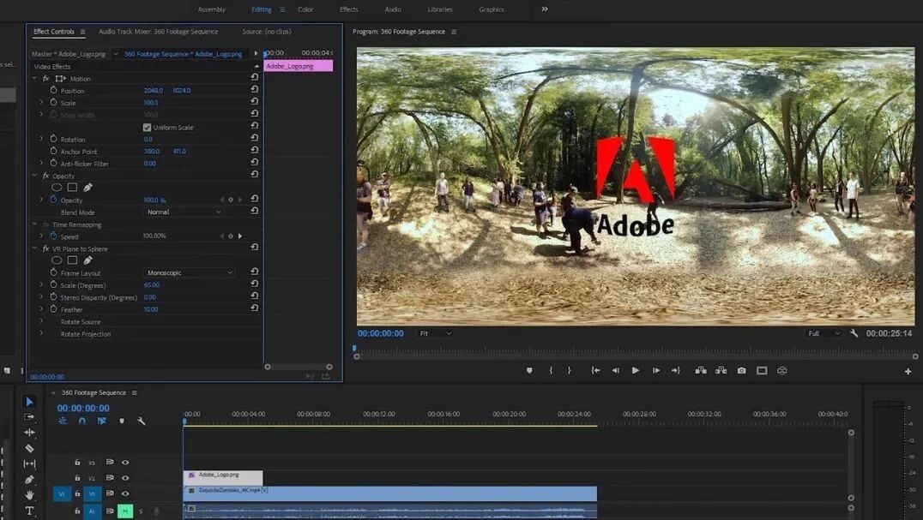Mark In point in Program monitor
923x520 pixels.
(551, 371)
